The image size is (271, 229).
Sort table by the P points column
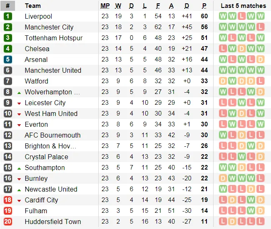204,6
